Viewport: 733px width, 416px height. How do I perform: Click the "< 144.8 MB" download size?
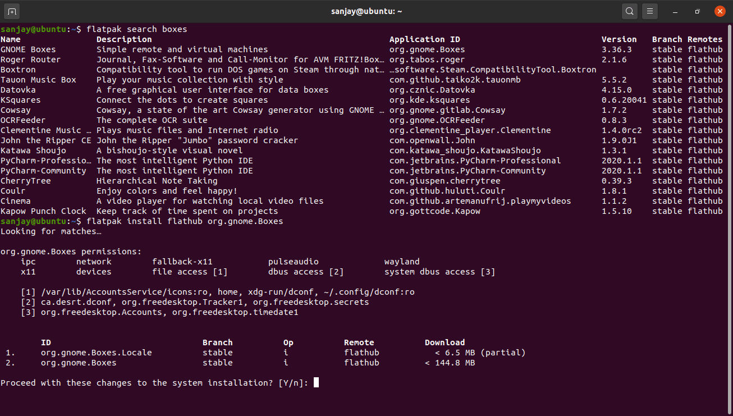click(450, 363)
